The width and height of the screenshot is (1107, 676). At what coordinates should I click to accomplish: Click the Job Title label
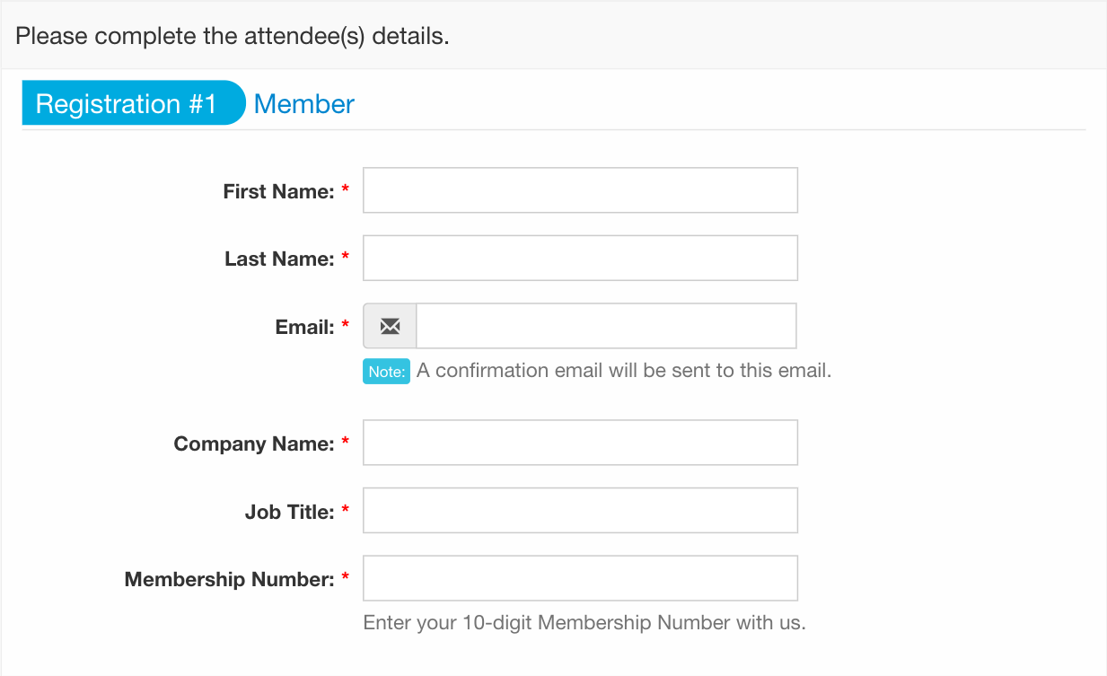(289, 513)
